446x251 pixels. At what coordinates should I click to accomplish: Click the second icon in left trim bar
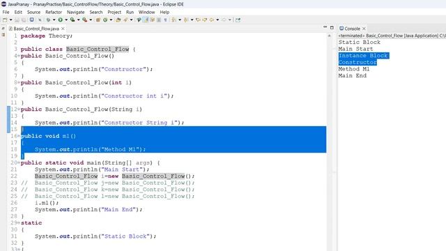3,35
